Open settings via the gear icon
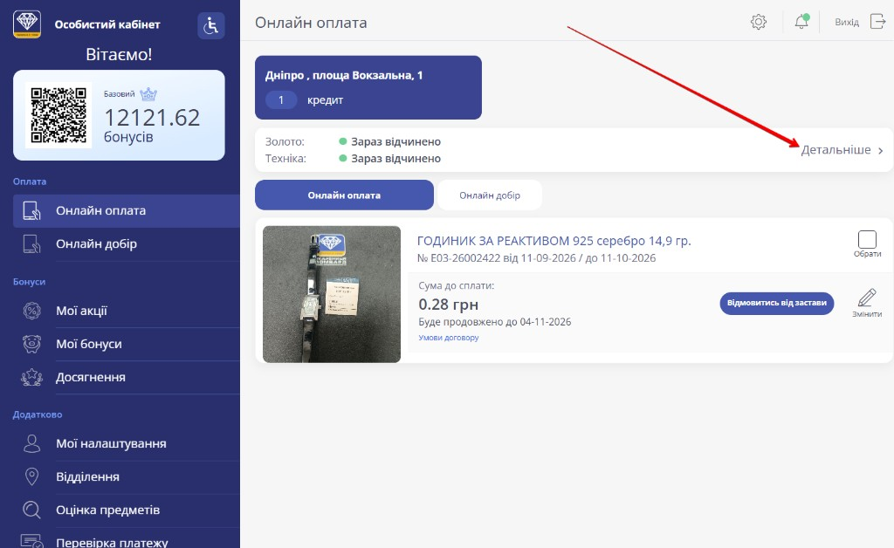The width and height of the screenshot is (894, 548). pyautogui.click(x=759, y=22)
